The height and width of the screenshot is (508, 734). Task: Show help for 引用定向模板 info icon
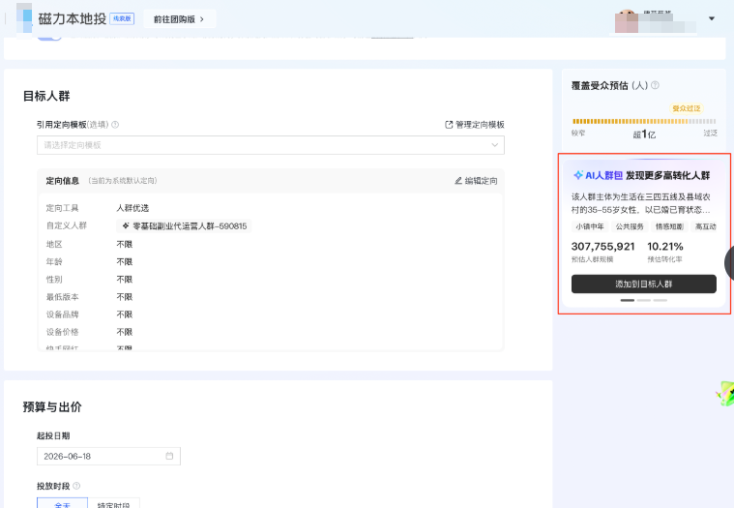[x=115, y=125]
